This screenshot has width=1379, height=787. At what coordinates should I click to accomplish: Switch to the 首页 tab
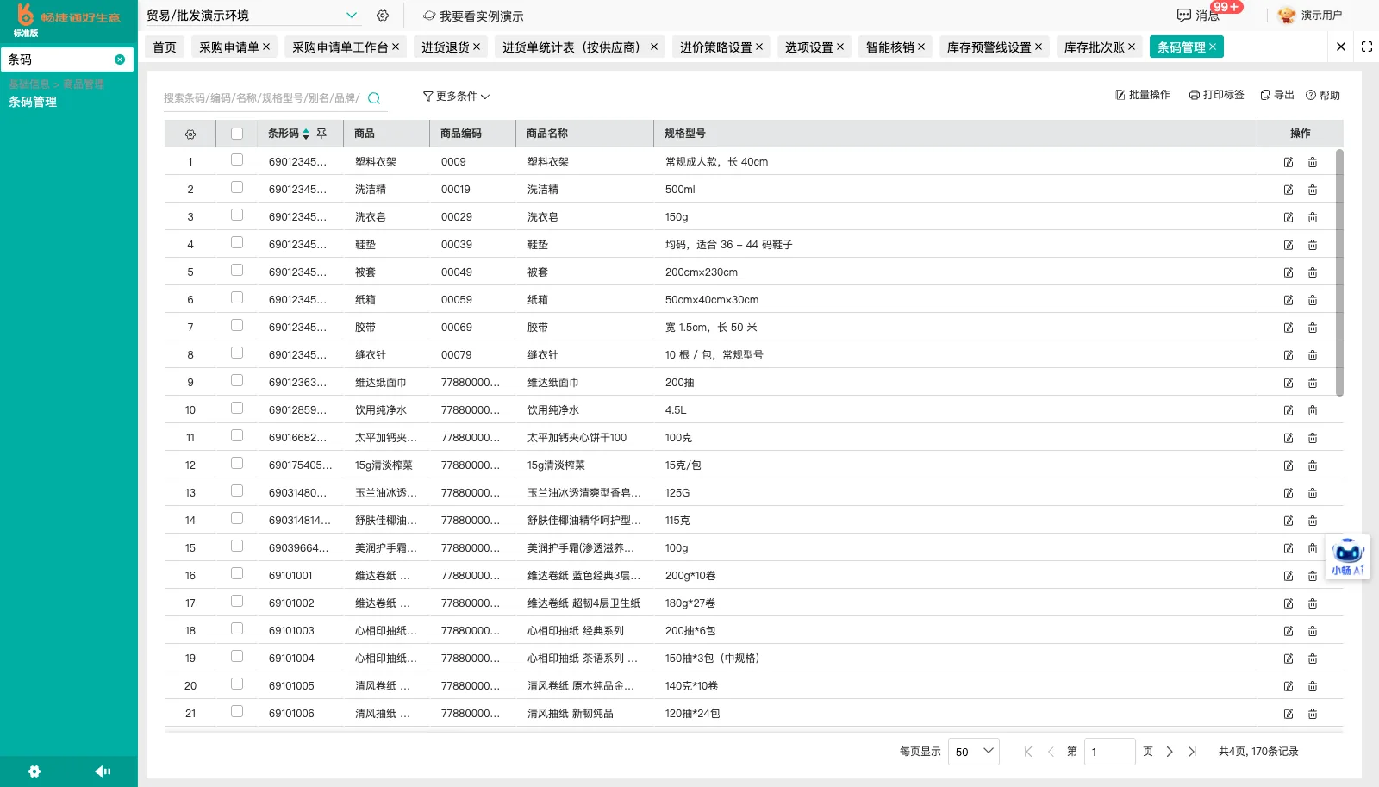[x=165, y=47]
